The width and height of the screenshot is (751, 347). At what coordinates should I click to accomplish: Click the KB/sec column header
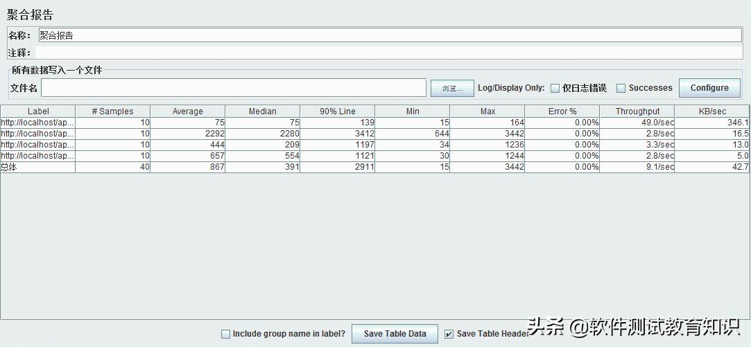(x=712, y=112)
